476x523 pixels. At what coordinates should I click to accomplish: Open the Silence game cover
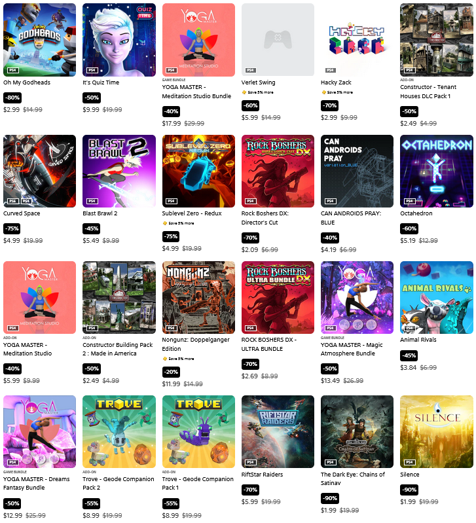(x=437, y=431)
